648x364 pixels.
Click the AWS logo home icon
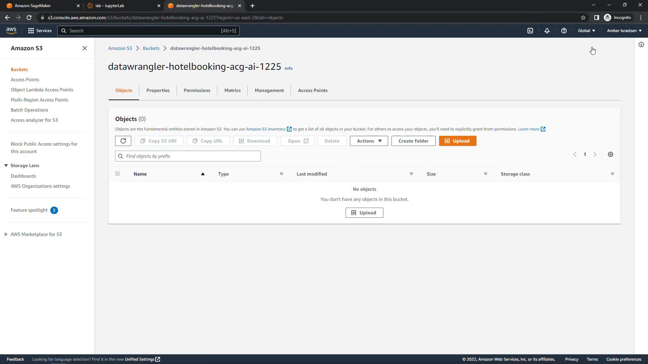[x=11, y=30]
